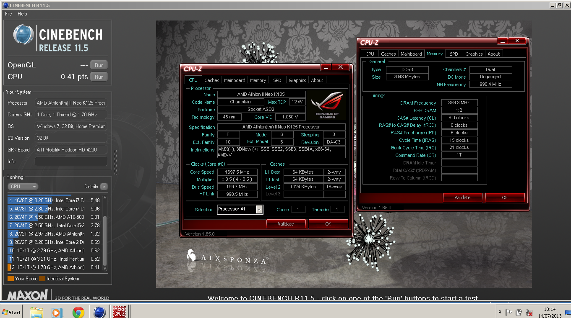Select ranking row 4C/8T @ 3.20 GHz
Screen dimensions: 571x318
point(55,200)
